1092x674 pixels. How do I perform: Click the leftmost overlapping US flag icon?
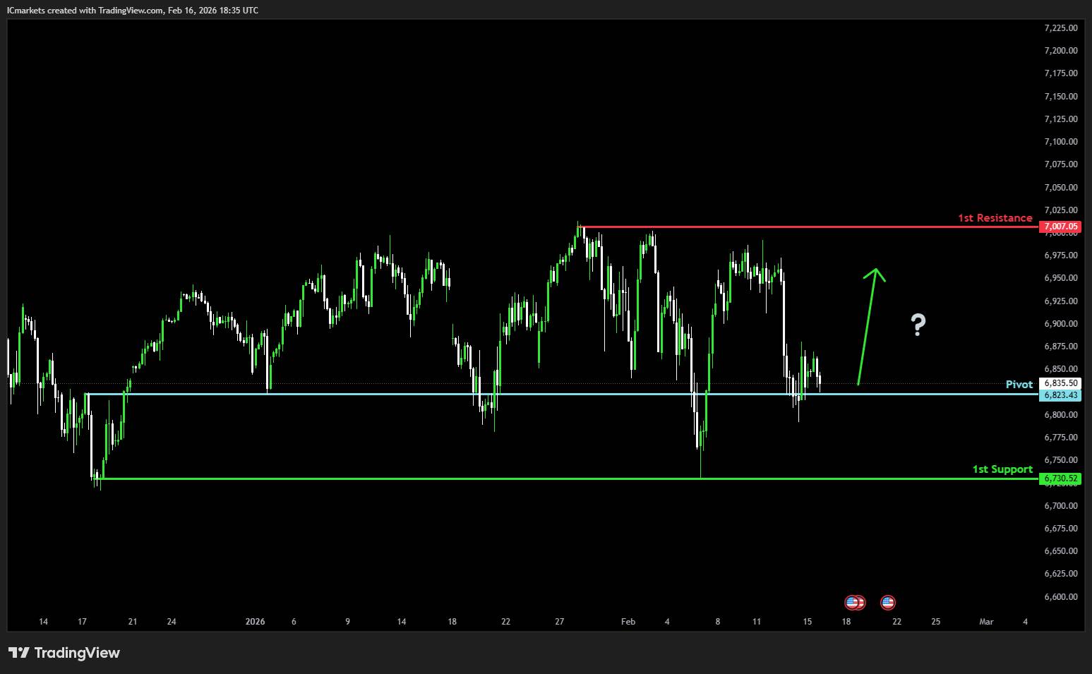tap(852, 603)
